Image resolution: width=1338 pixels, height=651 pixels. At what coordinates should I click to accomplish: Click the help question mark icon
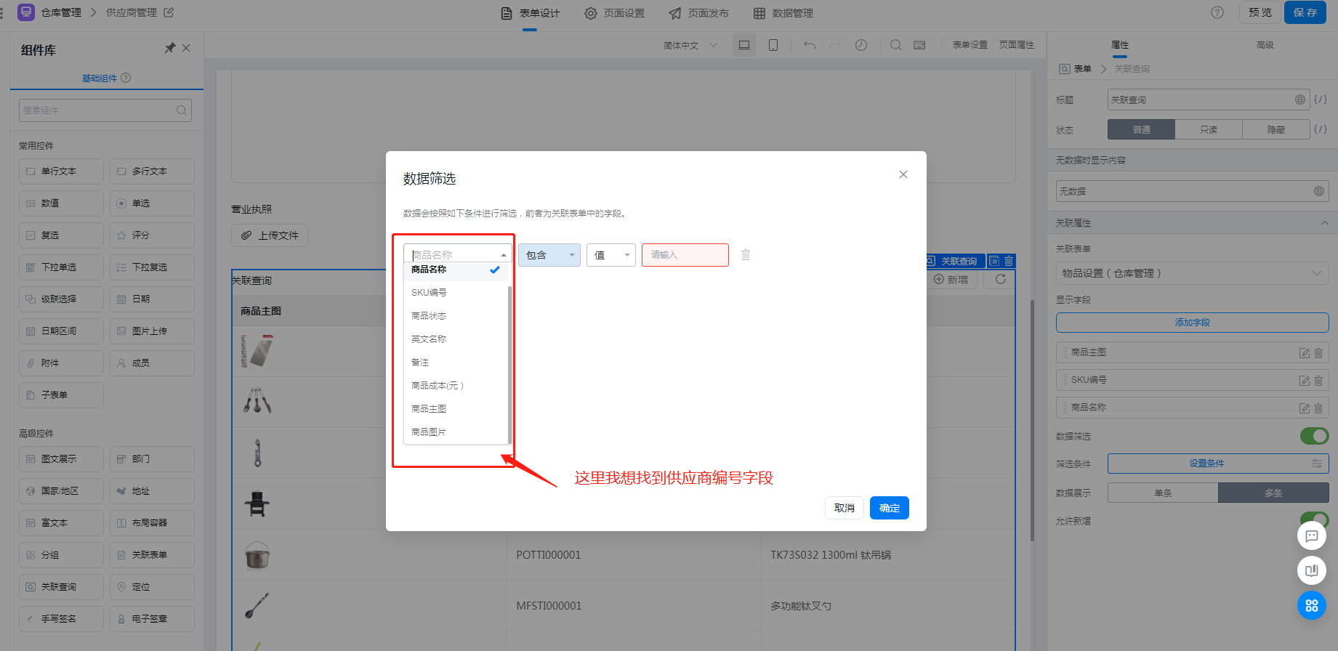point(1217,12)
